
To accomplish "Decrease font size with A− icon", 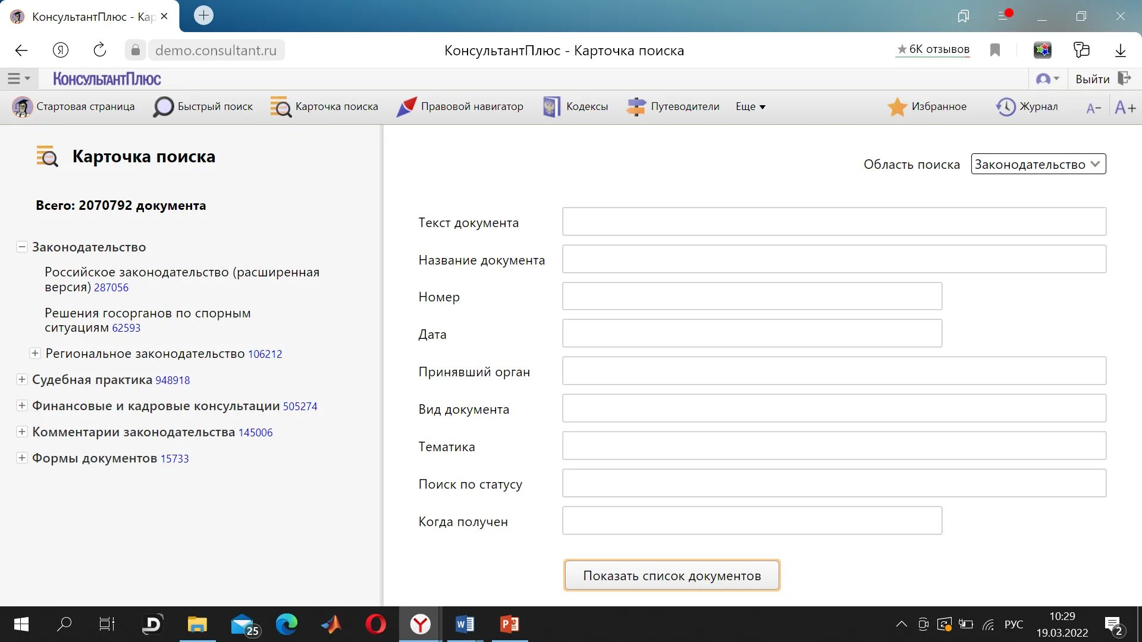I will pyautogui.click(x=1093, y=108).
